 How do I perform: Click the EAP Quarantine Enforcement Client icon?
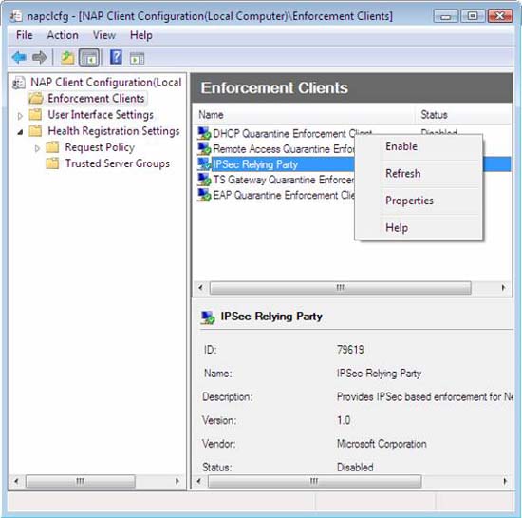pos(204,195)
